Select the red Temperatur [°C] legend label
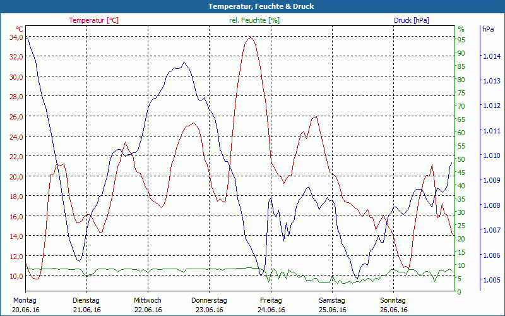 tap(93, 20)
